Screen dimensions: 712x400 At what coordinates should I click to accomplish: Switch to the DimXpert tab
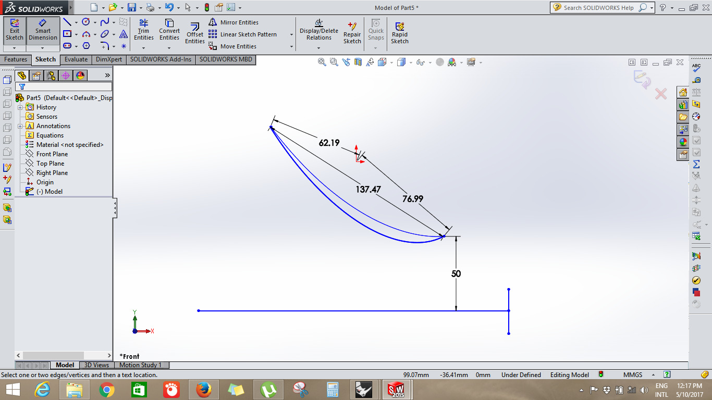point(109,59)
